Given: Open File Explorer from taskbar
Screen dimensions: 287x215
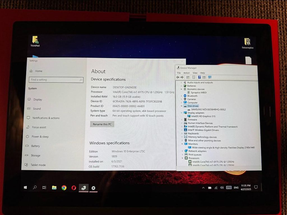Looking at the screenshot, I should [x=54, y=188].
